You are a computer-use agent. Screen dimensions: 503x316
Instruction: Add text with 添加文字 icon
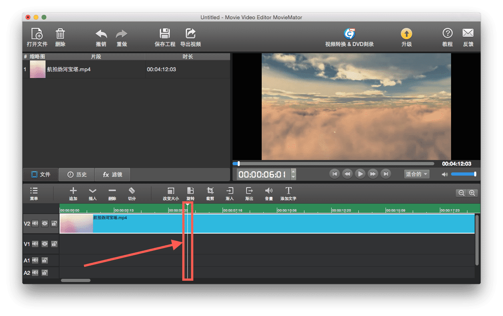(x=288, y=191)
